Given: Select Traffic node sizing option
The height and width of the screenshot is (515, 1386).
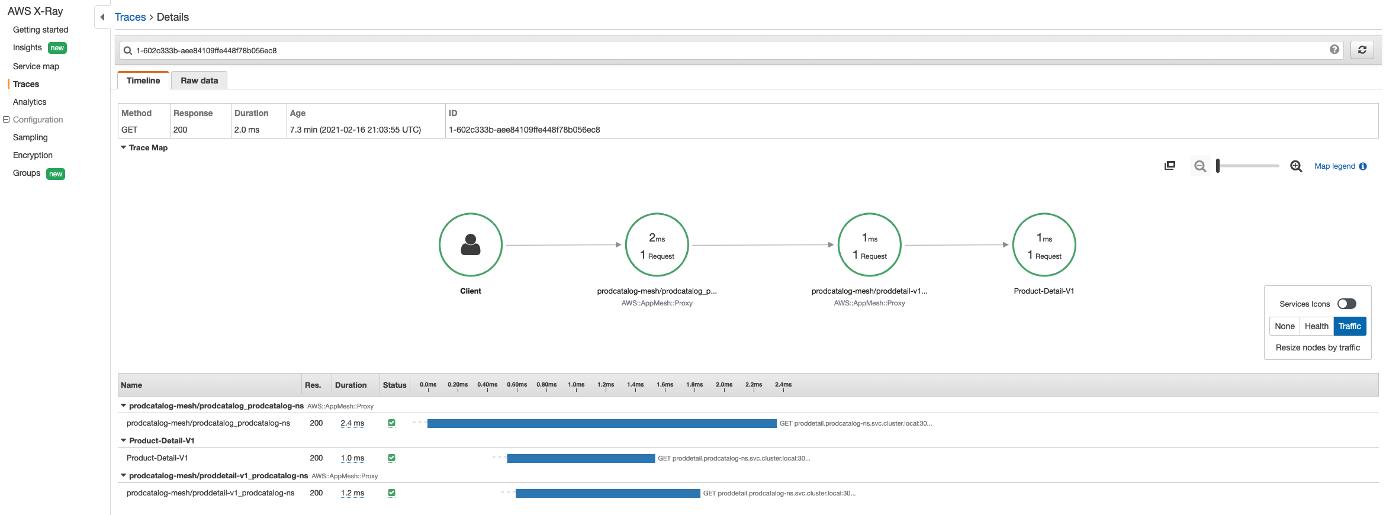Looking at the screenshot, I should (1349, 326).
